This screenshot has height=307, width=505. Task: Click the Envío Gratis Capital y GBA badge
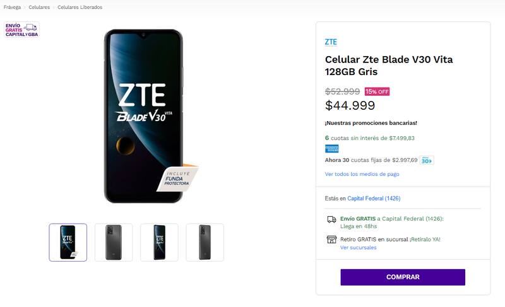tap(21, 29)
